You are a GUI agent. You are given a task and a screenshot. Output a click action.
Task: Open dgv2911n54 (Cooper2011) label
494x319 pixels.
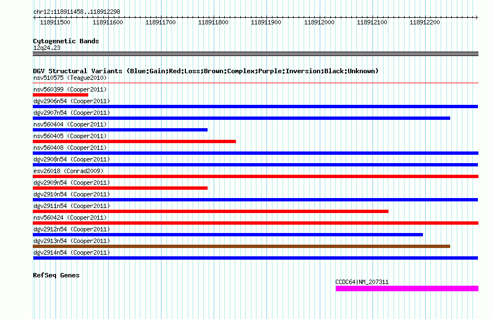[72, 206]
